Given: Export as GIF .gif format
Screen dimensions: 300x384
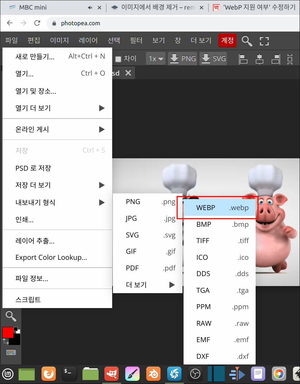Looking at the screenshot, I should (x=148, y=252).
